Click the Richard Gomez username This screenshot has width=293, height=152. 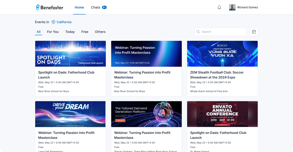coord(248,7)
